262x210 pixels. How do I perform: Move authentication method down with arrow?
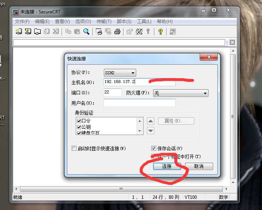click(150, 131)
